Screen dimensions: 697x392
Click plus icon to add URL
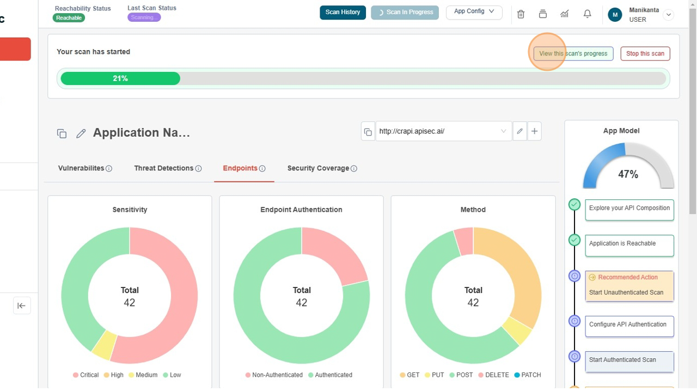point(534,131)
